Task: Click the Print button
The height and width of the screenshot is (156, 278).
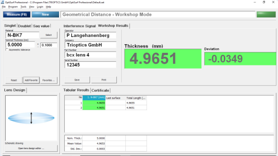Action: [104, 80]
